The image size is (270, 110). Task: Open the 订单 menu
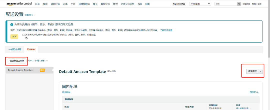(65, 4)
